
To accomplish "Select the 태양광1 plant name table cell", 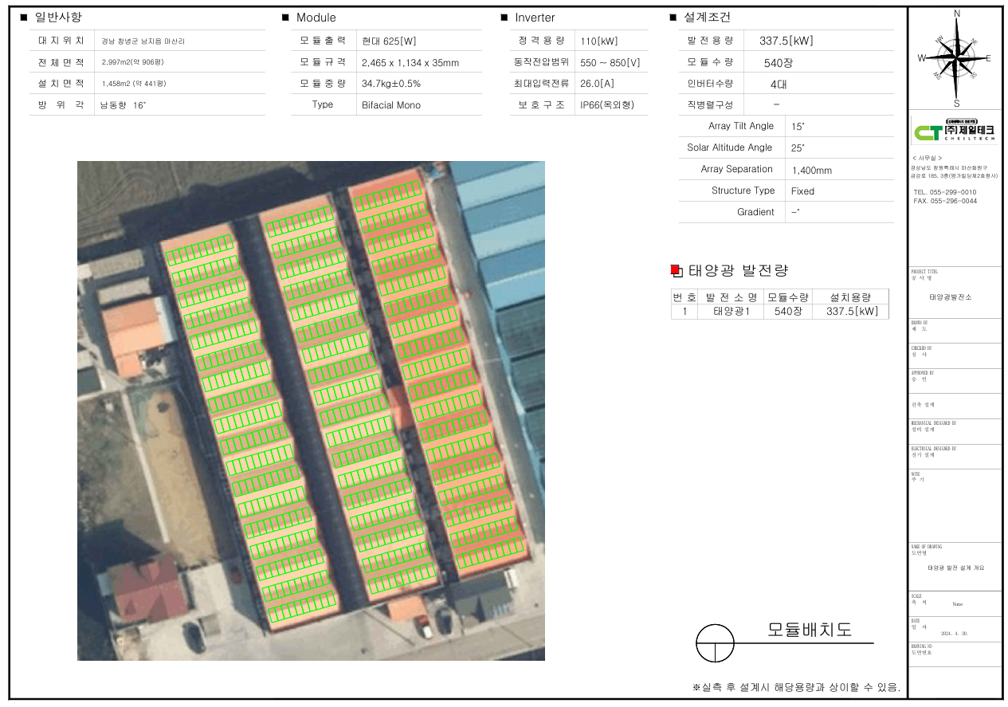I will click(x=731, y=312).
